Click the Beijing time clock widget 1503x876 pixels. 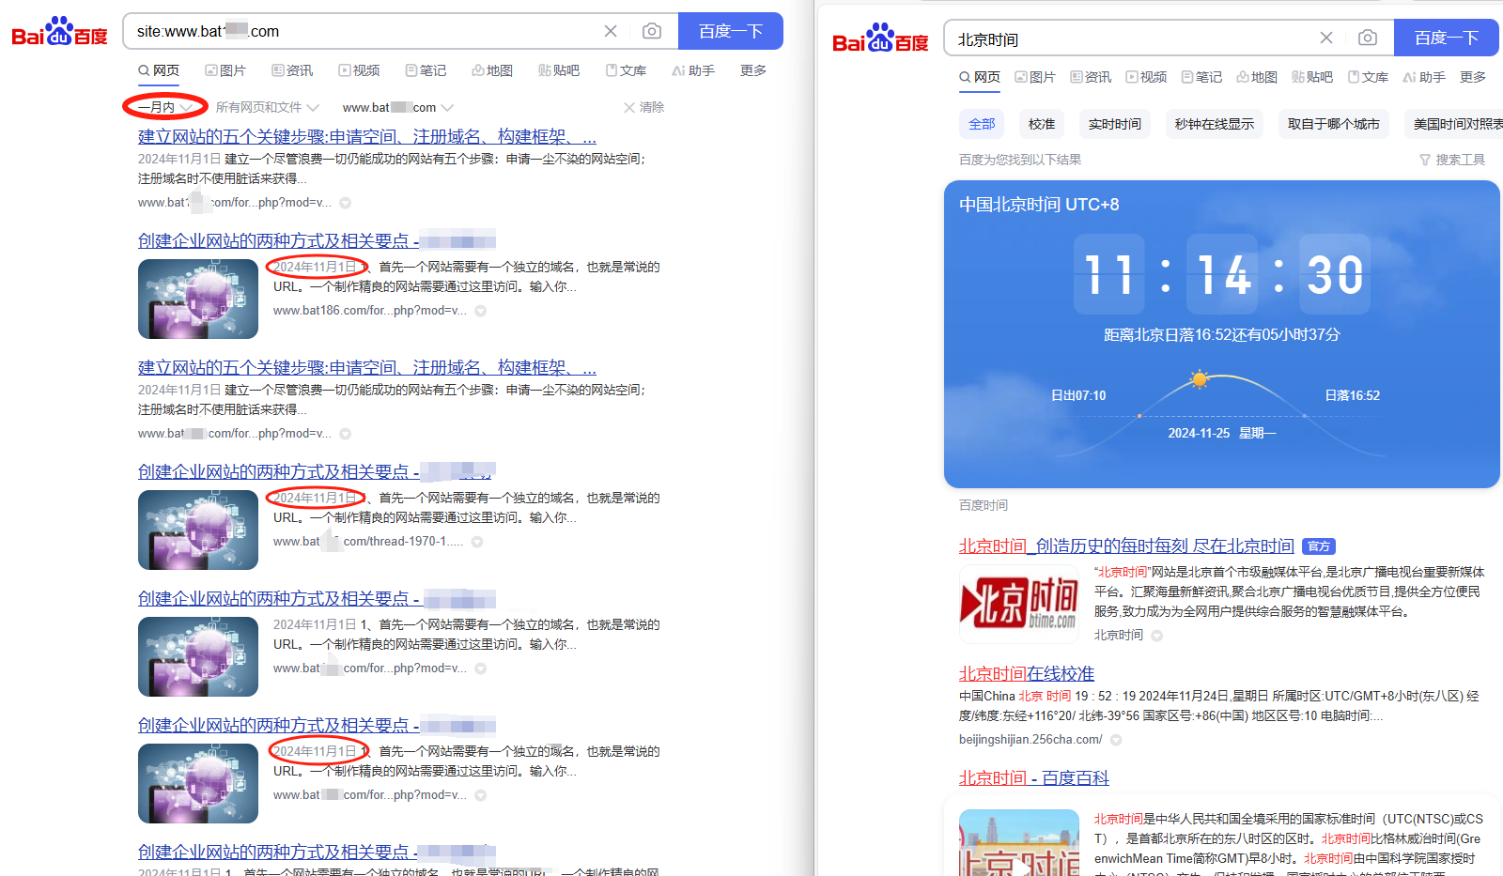(x=1222, y=334)
